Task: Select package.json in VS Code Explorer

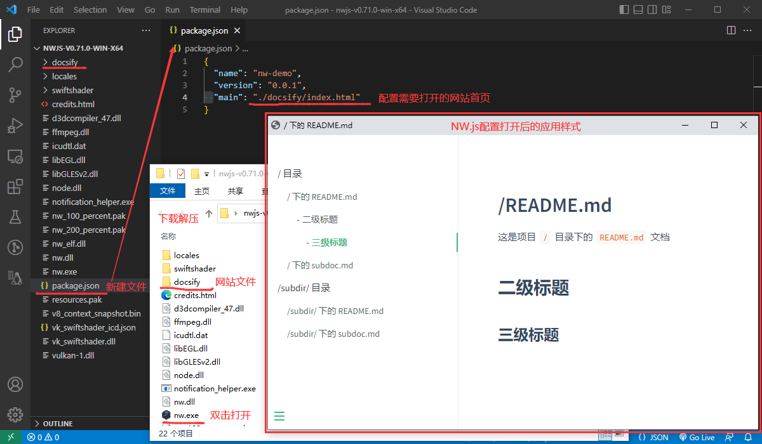Action: (75, 285)
